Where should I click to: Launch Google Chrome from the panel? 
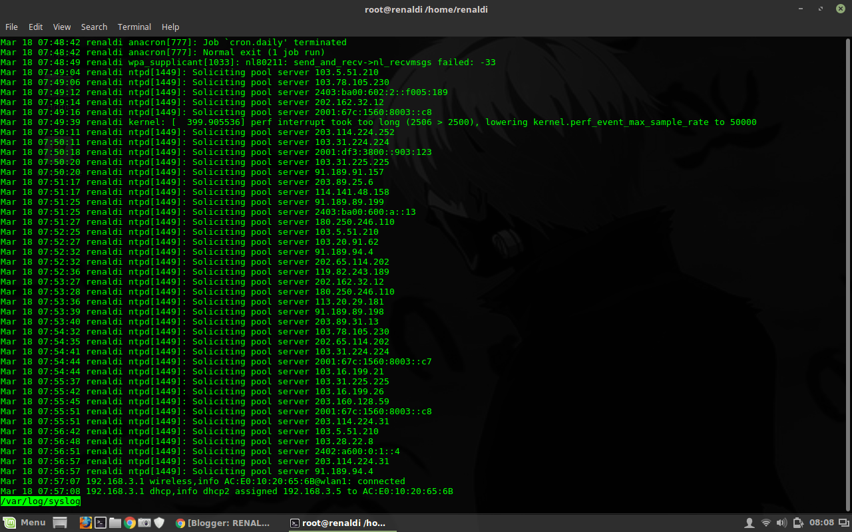point(129,523)
